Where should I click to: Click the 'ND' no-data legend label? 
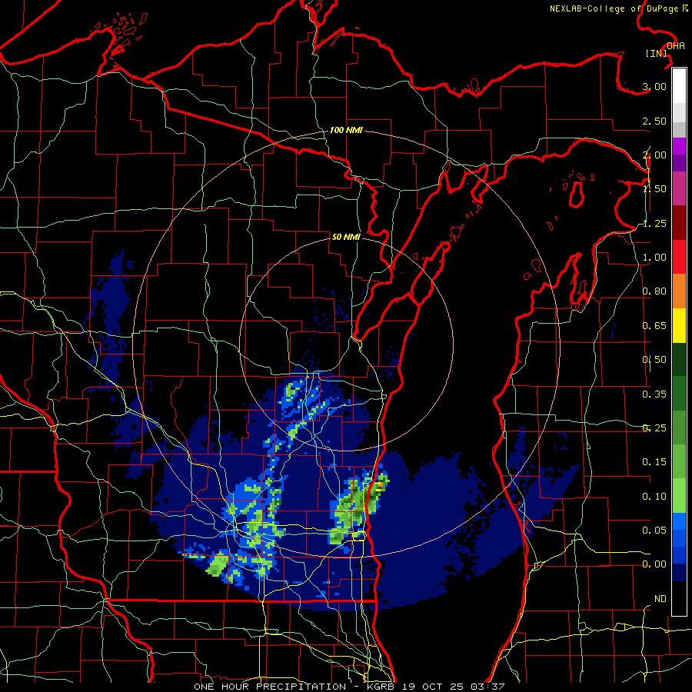click(660, 599)
